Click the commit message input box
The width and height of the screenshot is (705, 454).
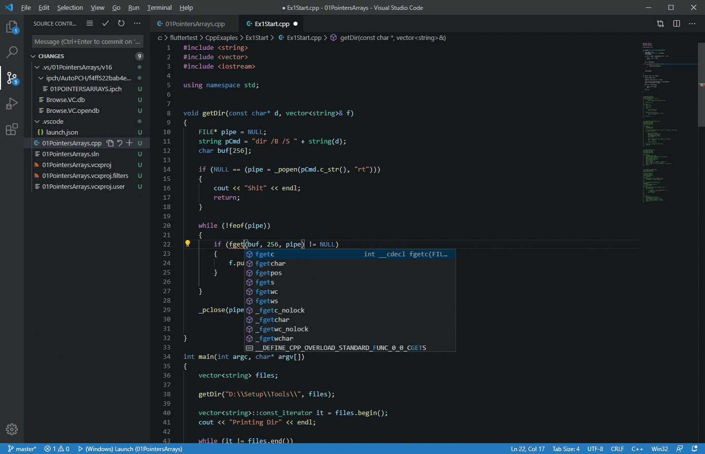(87, 41)
